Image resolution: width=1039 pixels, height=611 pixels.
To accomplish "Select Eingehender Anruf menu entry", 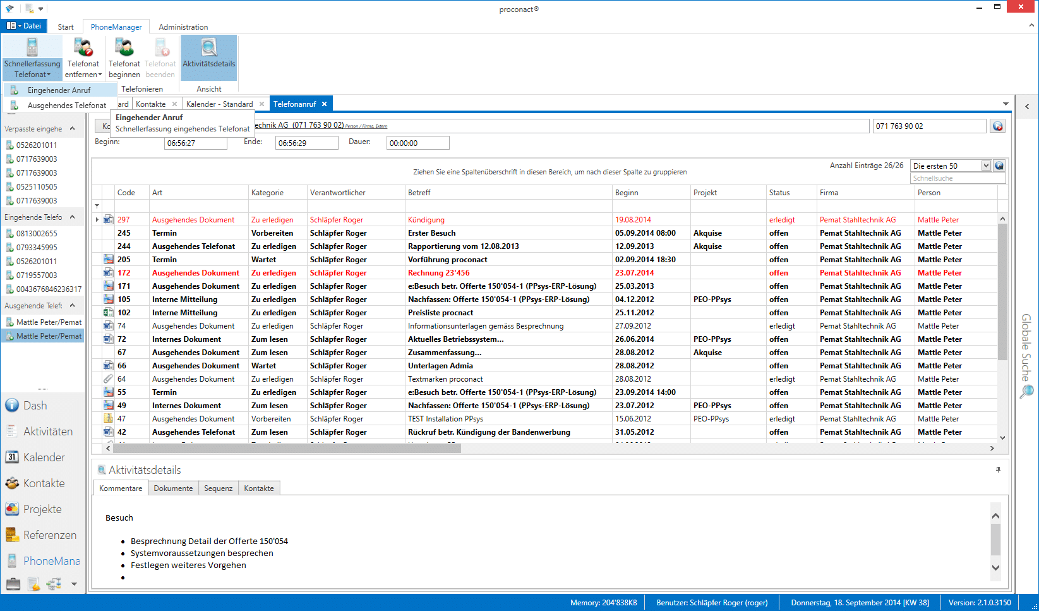I will tap(59, 90).
